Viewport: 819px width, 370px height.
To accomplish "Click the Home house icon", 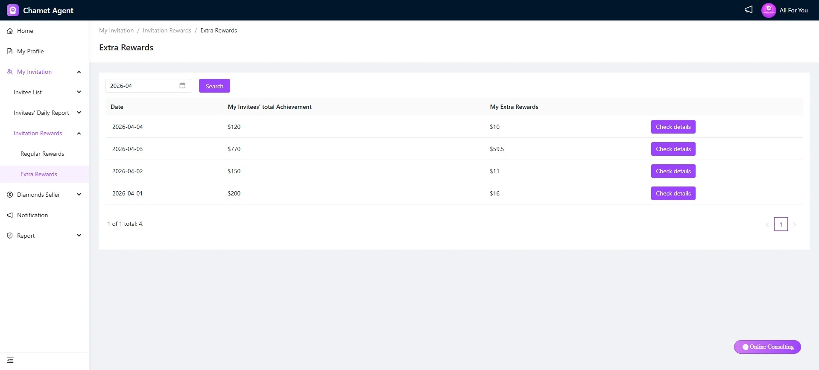I will pos(10,31).
